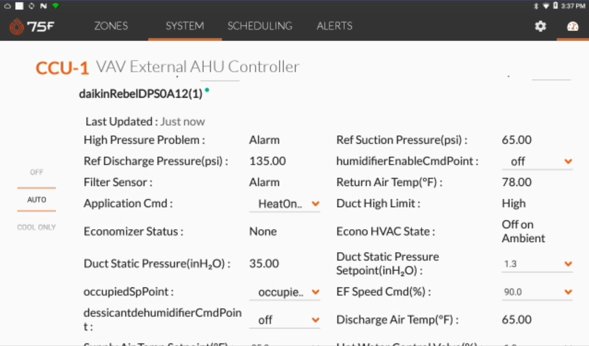Viewport: 589px width, 346px height.
Task: Tap the green shield notification icon
Action: point(56,6)
